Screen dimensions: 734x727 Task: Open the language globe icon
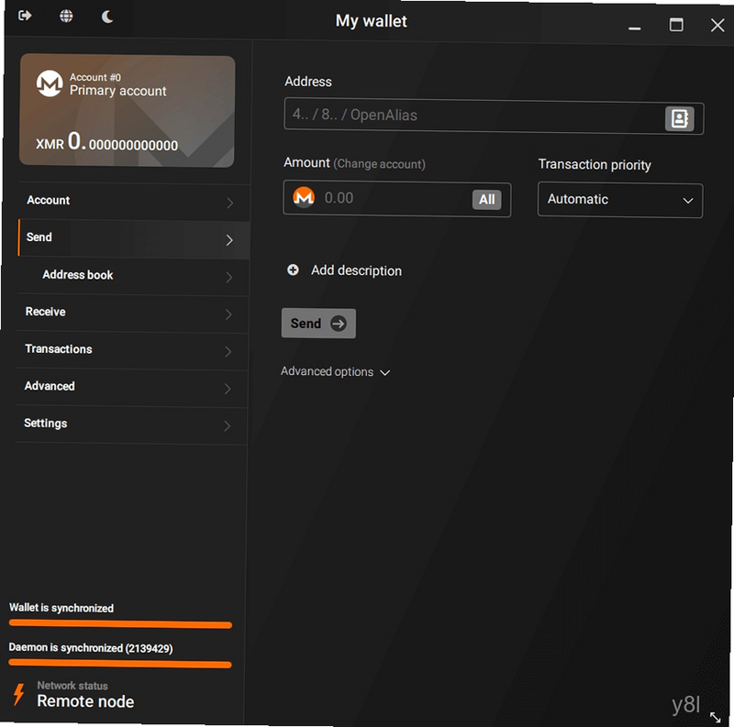(x=66, y=16)
